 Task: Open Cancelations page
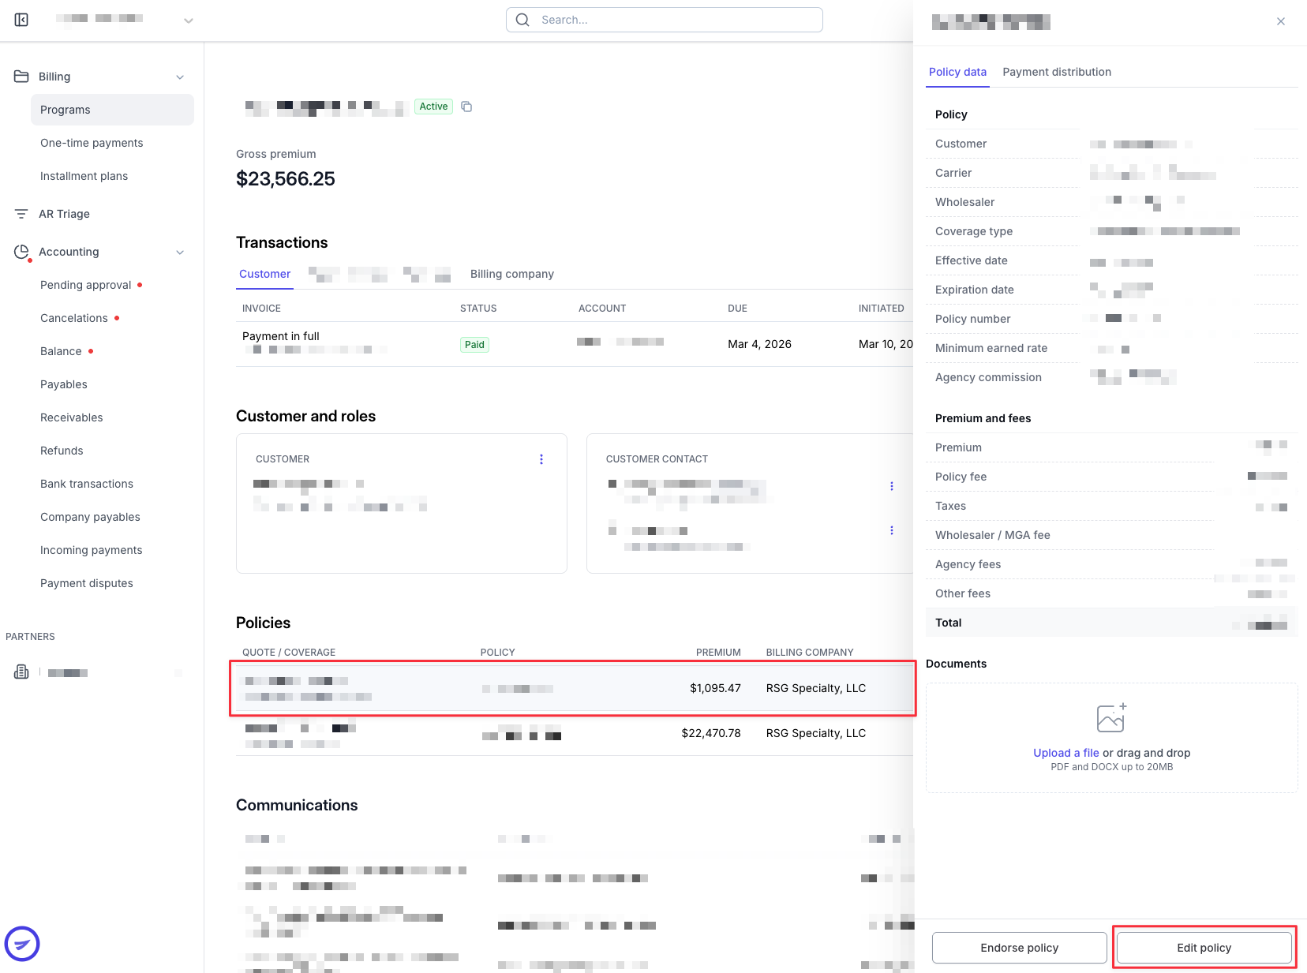[73, 318]
